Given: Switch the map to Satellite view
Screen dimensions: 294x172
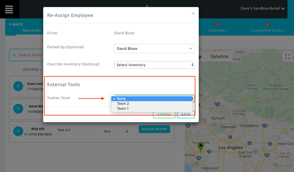Looking at the screenshot, I should pos(219,56).
